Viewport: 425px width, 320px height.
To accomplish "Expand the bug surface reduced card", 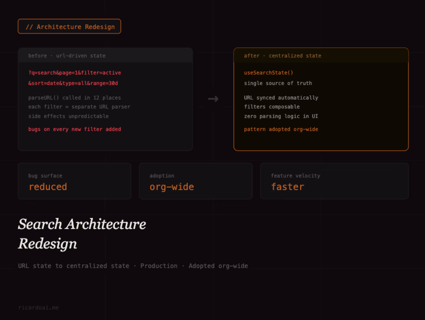I will pos(74,181).
